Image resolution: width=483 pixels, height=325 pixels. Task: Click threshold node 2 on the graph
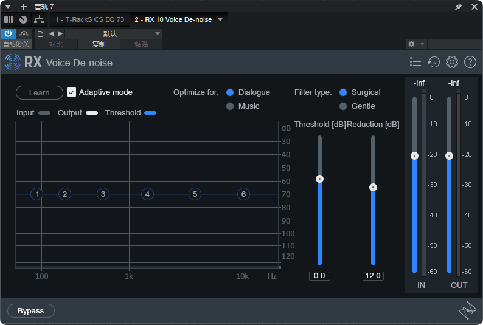coord(64,194)
